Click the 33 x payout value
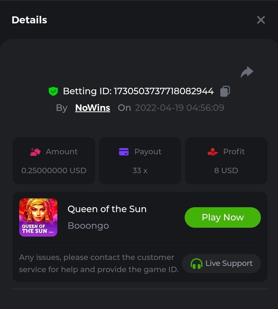Image resolution: width=278 pixels, height=309 pixels. coord(140,171)
